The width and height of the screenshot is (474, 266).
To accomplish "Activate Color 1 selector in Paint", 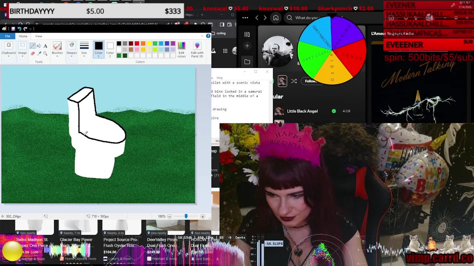I will point(99,49).
